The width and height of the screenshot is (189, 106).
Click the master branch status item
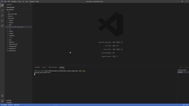pyautogui.click(x=4, y=105)
